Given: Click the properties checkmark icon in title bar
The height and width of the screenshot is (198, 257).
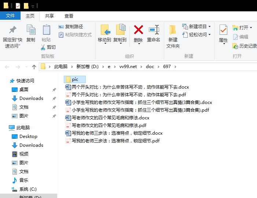Looking at the screenshot, I should click(18, 6).
